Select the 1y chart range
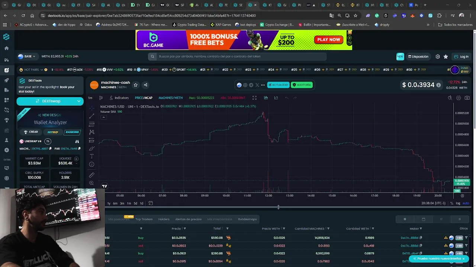 click(x=109, y=203)
